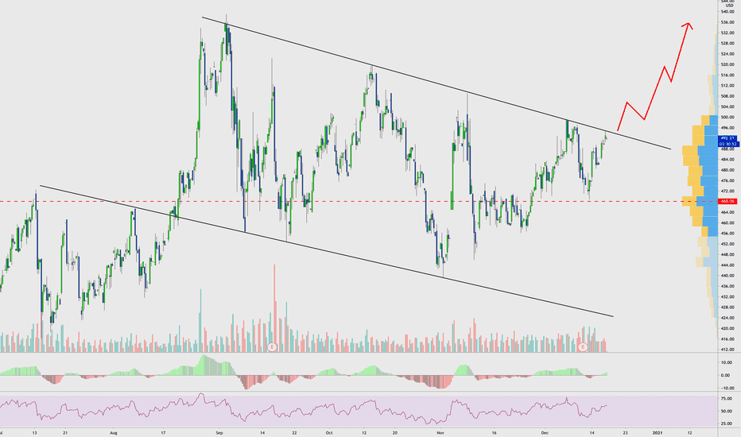Click the 2021 label on the time axis
Image resolution: width=741 pixels, height=437 pixels.
pyautogui.click(x=658, y=432)
